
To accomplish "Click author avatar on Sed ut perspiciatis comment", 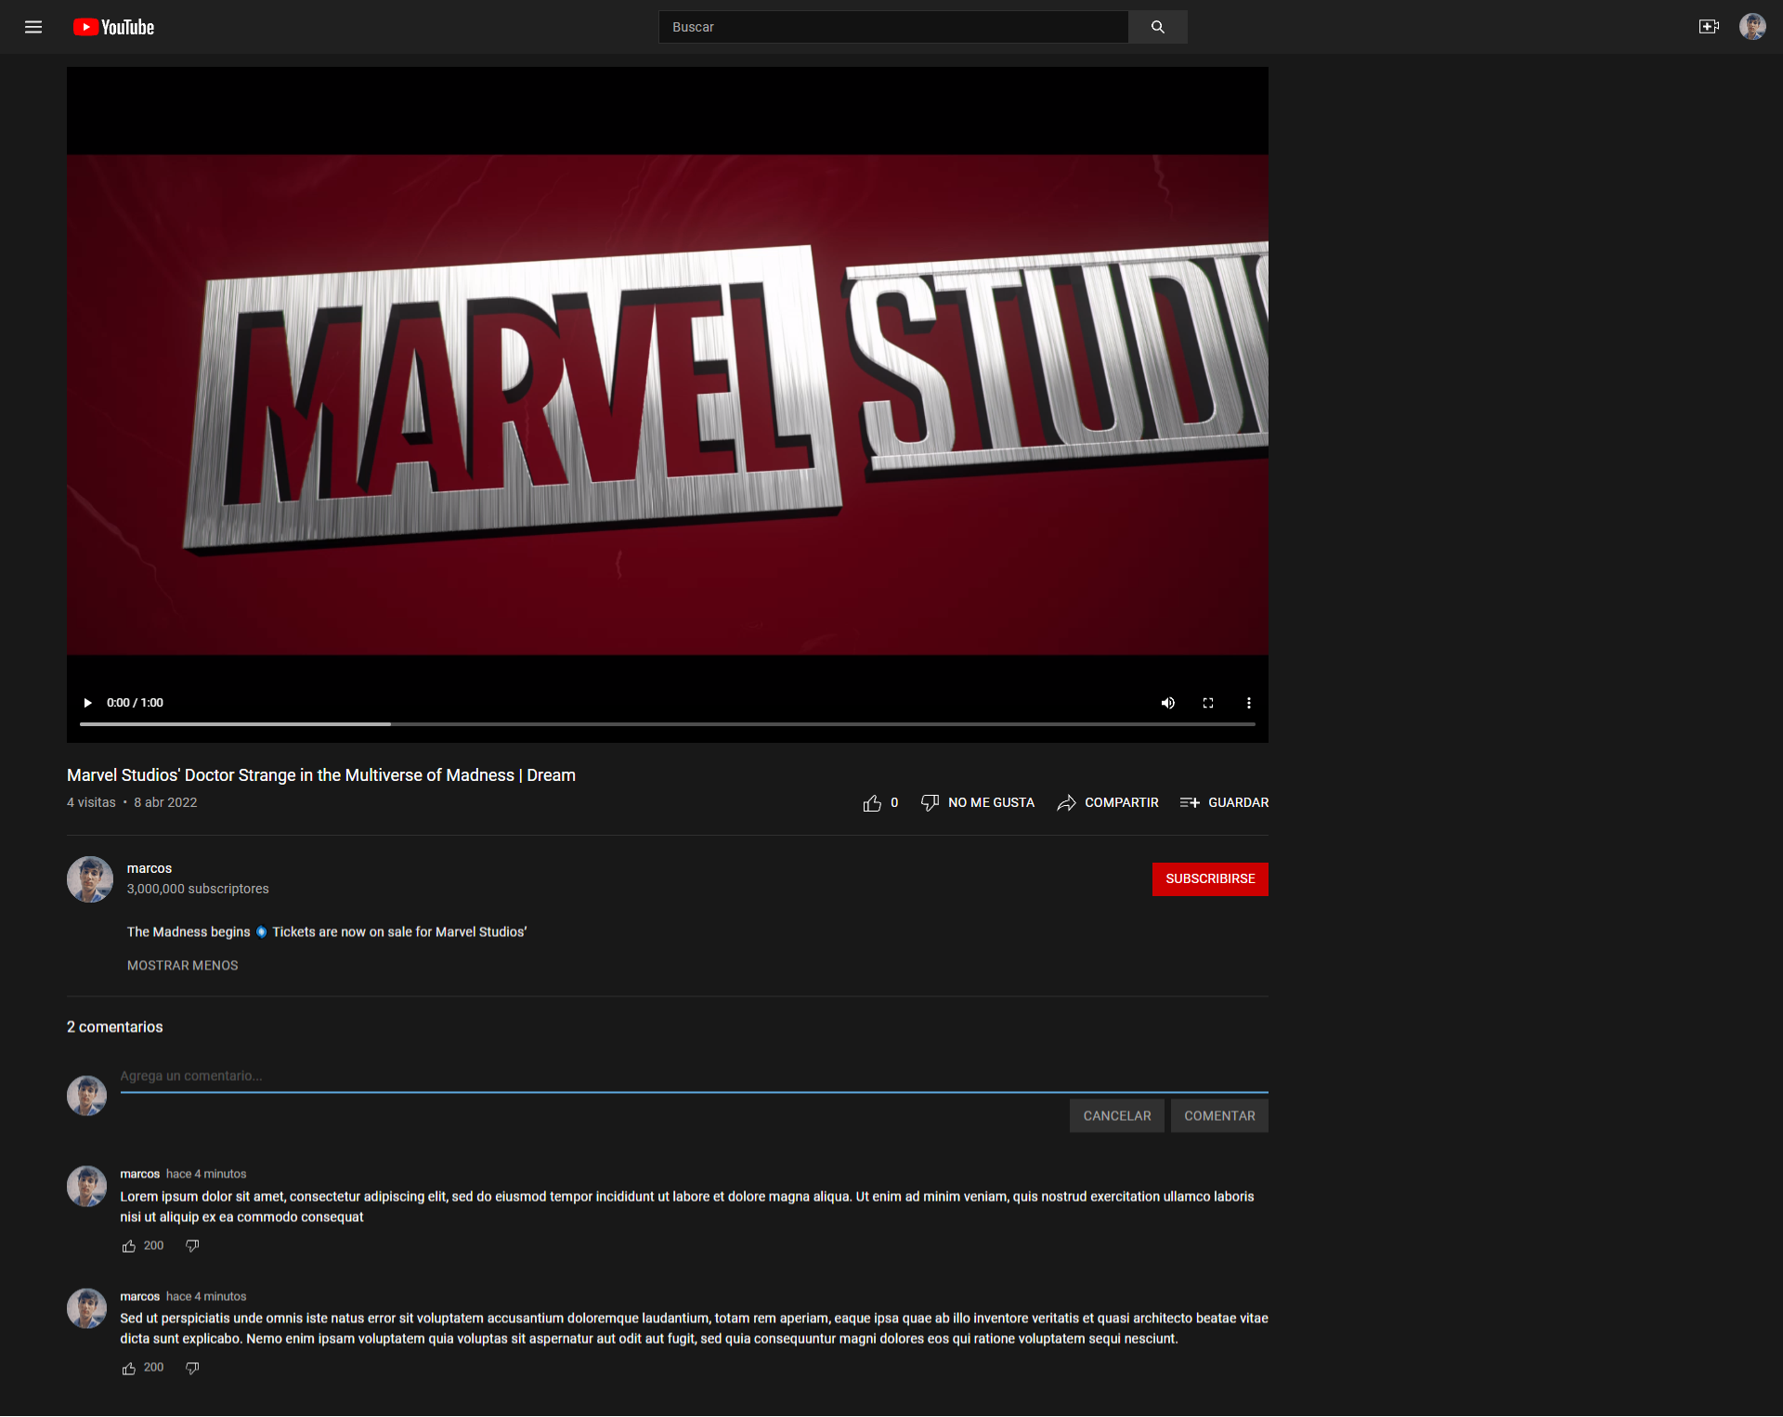I will coord(87,1308).
